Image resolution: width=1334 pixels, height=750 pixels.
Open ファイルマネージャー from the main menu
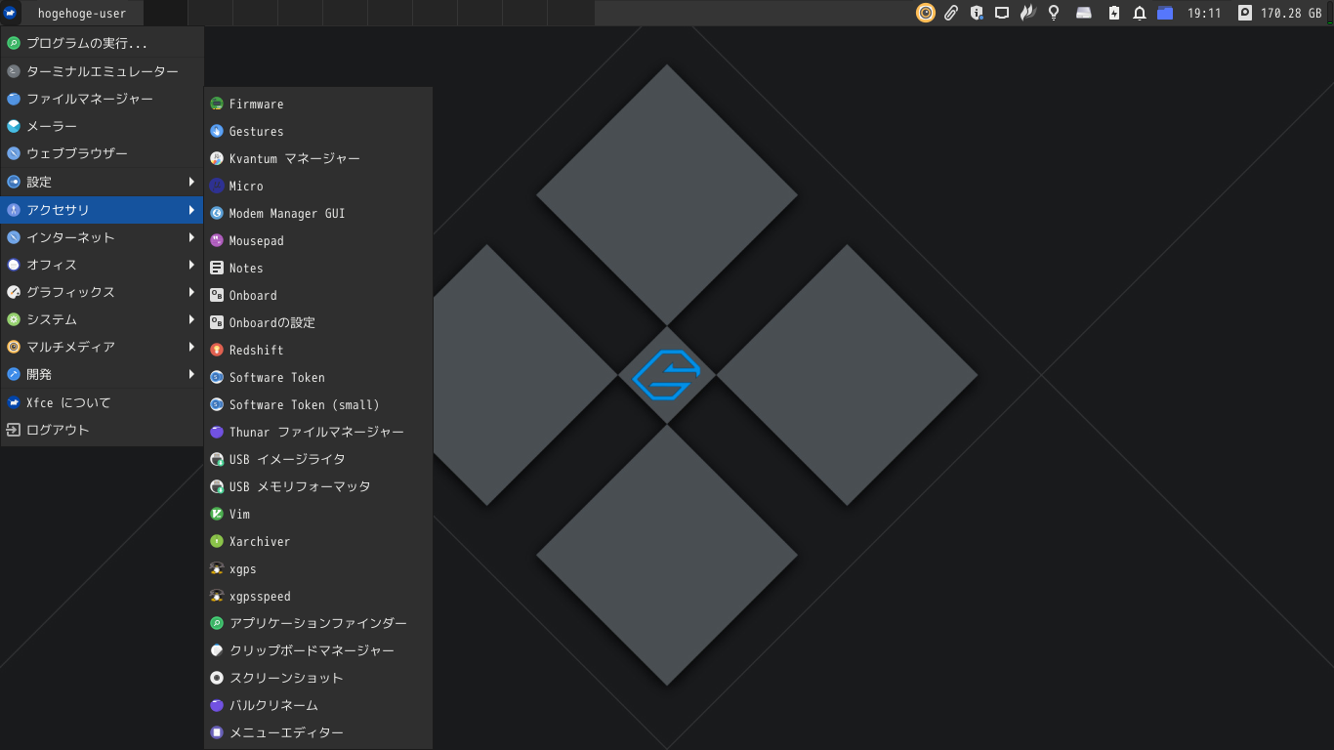pos(103,99)
